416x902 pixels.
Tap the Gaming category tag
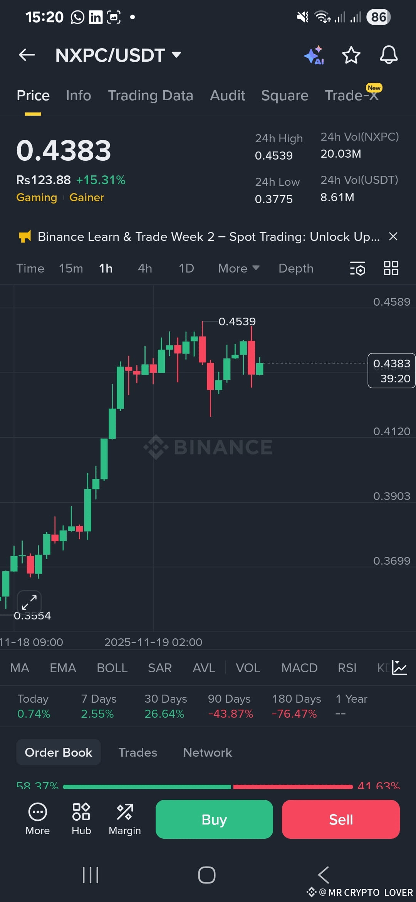37,197
